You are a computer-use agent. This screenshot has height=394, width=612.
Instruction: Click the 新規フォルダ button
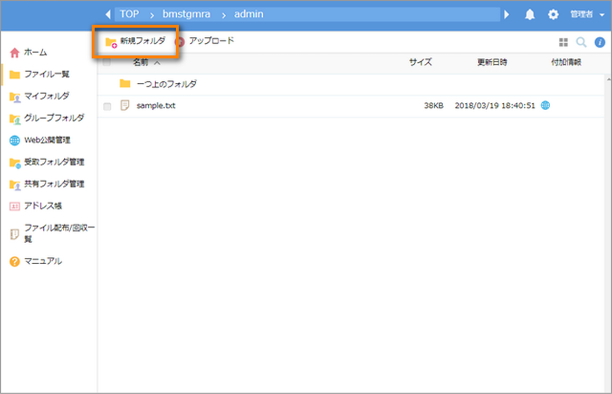click(136, 42)
